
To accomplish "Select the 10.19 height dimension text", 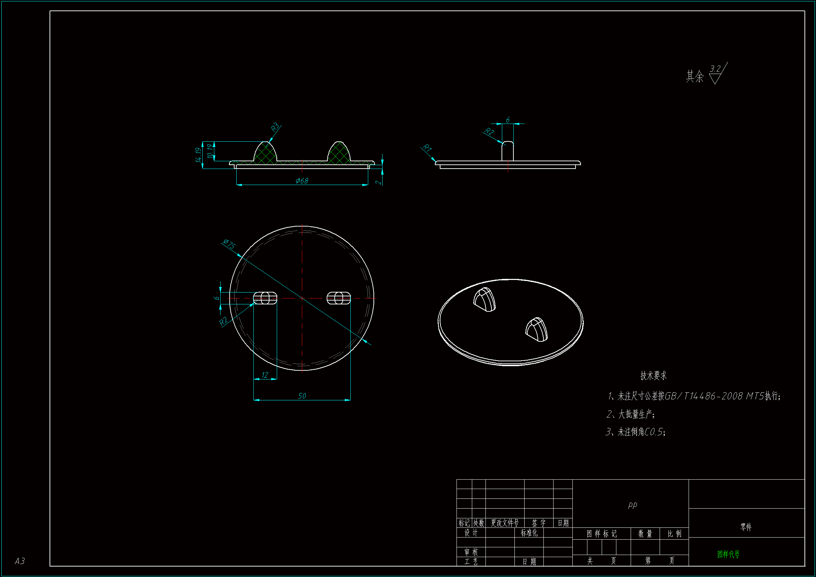I will point(210,151).
